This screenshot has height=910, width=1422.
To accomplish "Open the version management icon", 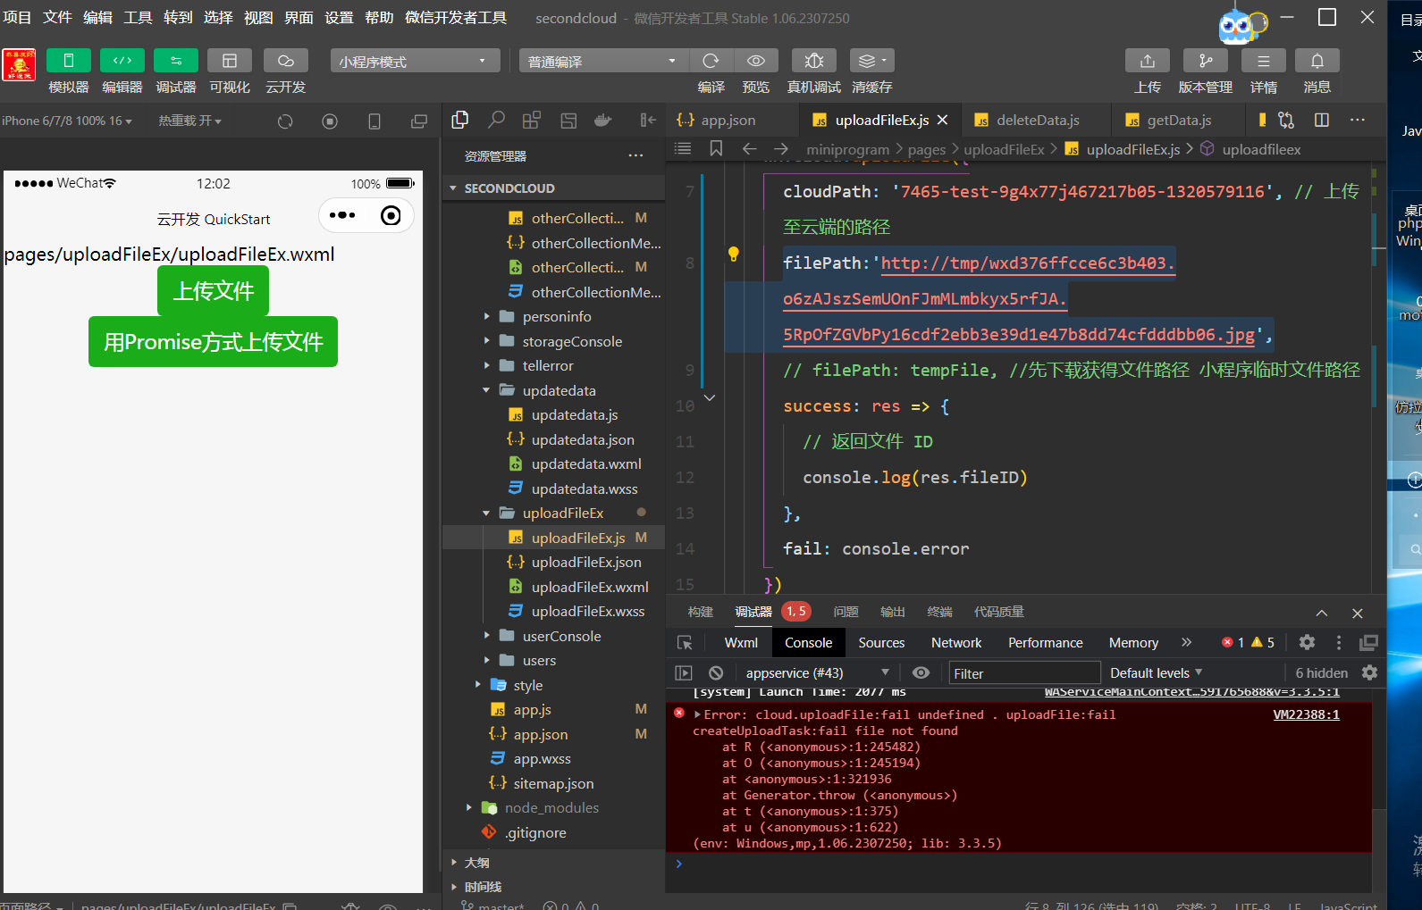I will pyautogui.click(x=1205, y=61).
